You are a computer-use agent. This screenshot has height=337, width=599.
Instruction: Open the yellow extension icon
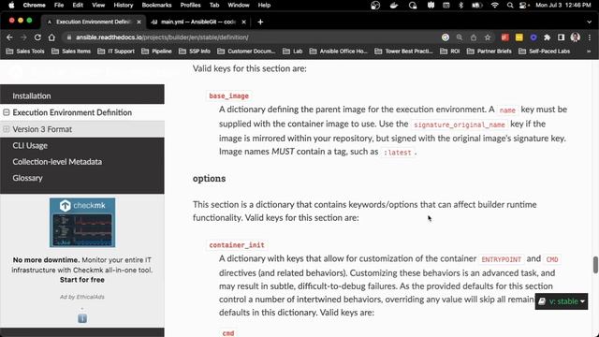tap(519, 37)
